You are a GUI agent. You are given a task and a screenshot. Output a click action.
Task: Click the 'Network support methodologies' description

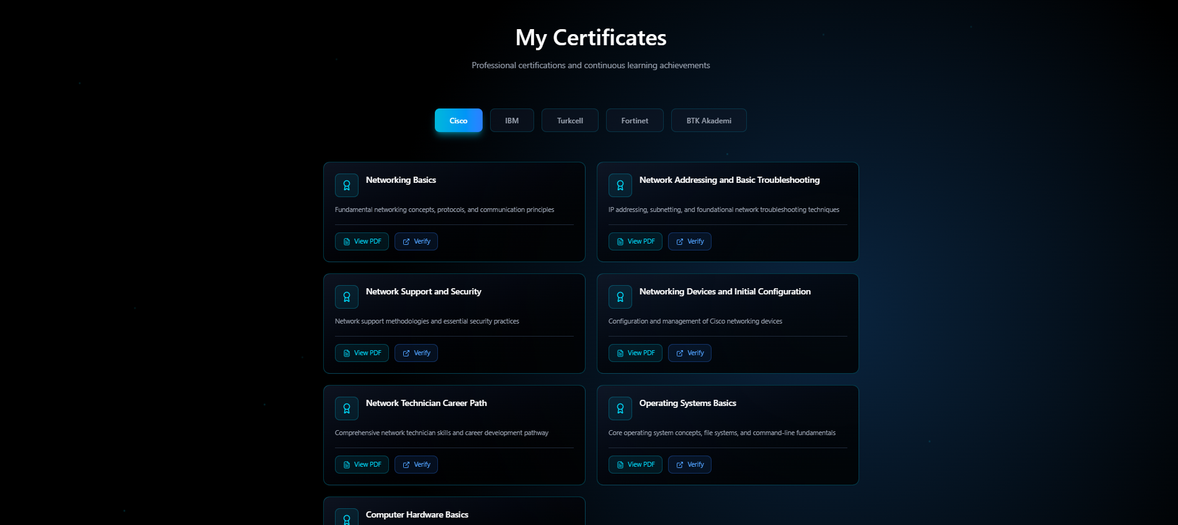coord(427,321)
